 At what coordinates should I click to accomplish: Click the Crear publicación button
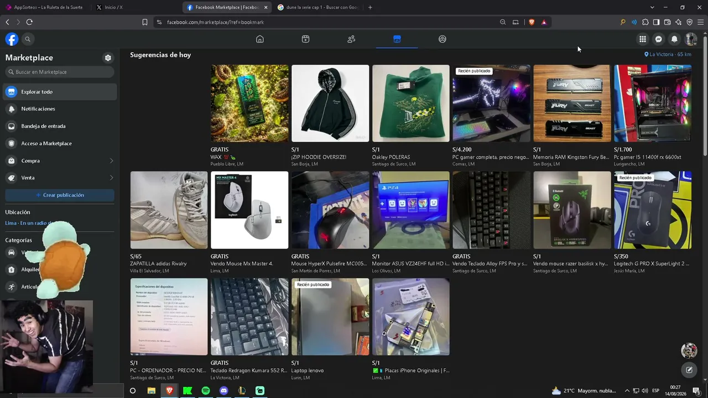pos(60,195)
